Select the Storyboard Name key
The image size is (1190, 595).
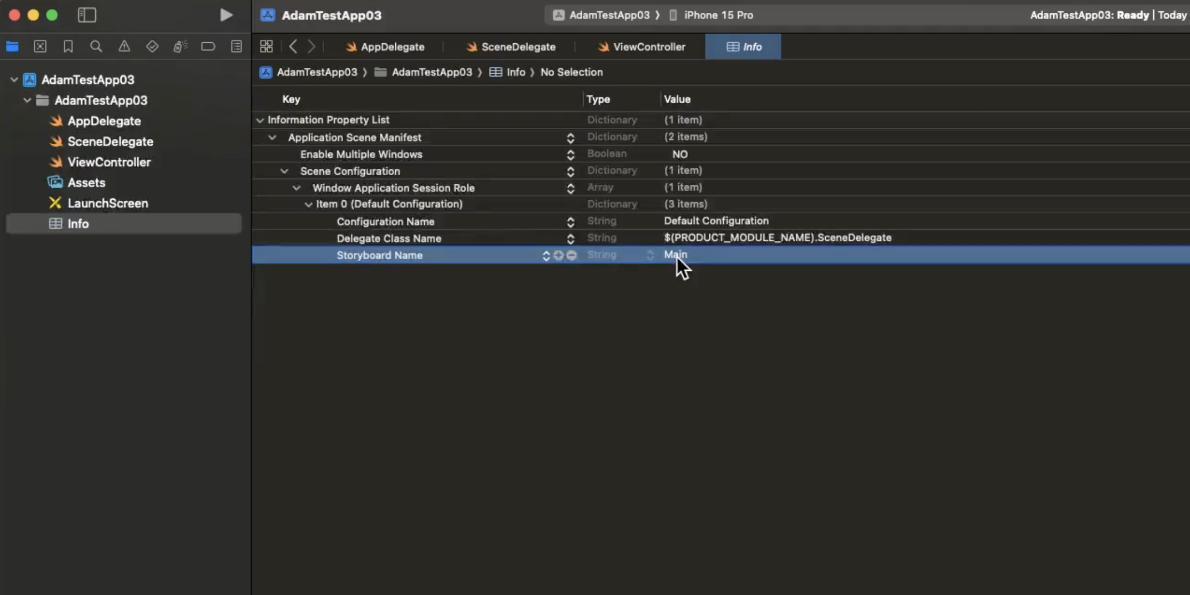point(380,255)
